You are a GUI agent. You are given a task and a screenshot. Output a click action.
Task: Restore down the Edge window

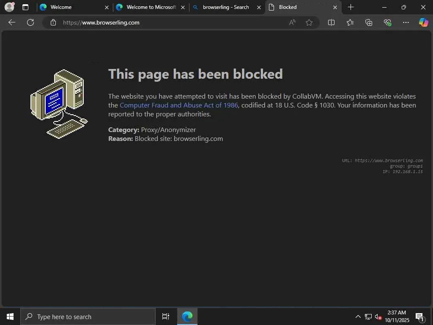click(x=404, y=7)
